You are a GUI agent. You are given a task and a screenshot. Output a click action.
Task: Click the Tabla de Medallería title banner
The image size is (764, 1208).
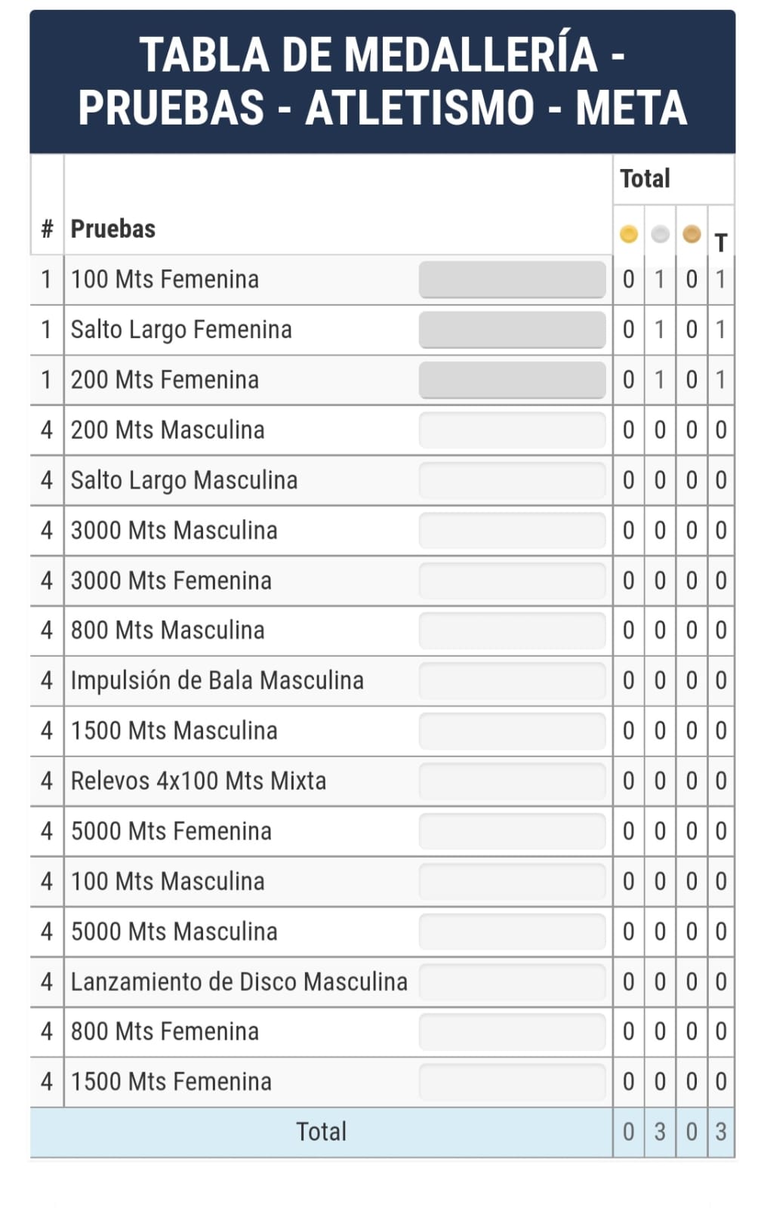coord(382,82)
